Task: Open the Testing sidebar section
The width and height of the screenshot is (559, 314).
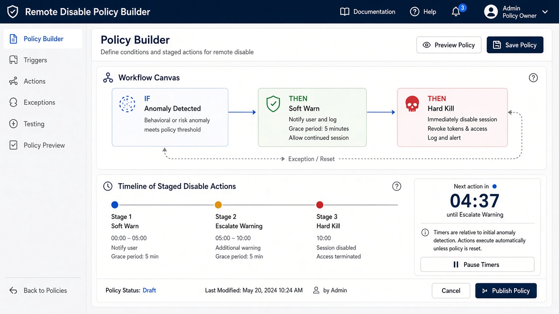Action: coord(43,124)
